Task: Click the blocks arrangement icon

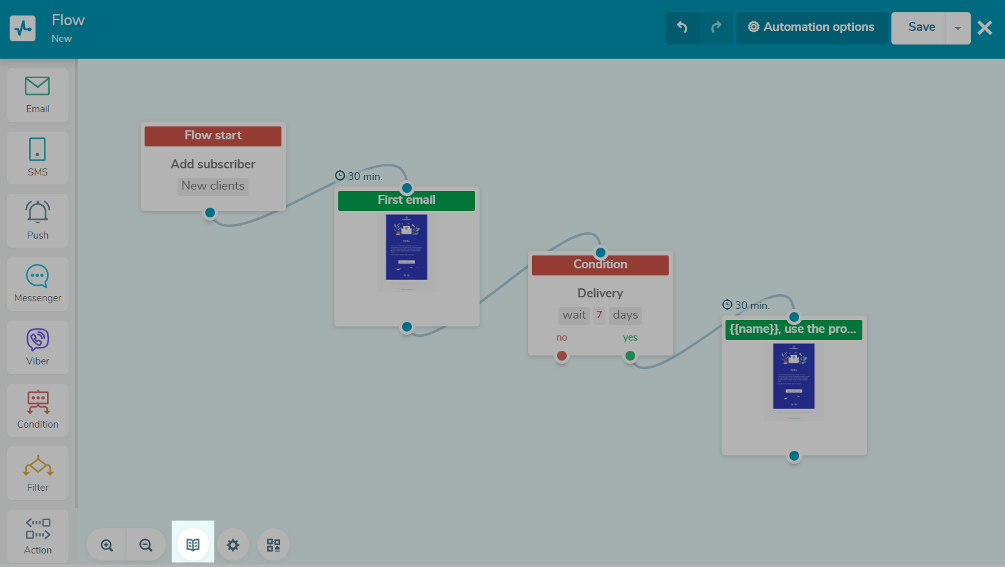Action: pos(274,545)
